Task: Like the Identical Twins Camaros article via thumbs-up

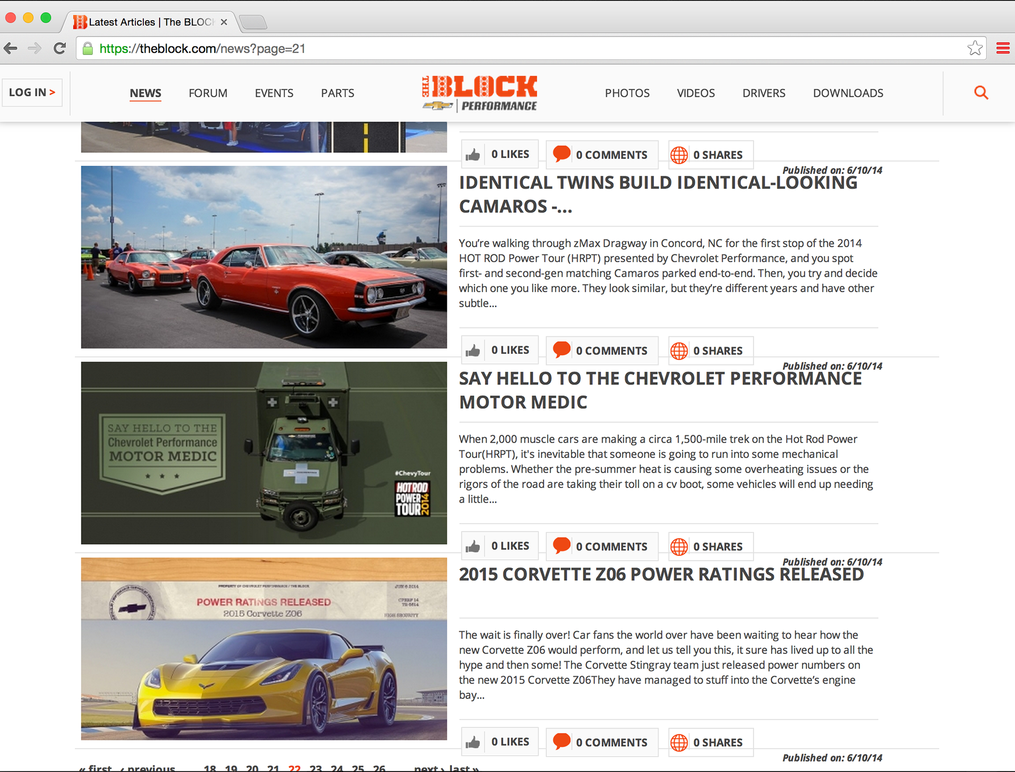Action: click(x=473, y=351)
